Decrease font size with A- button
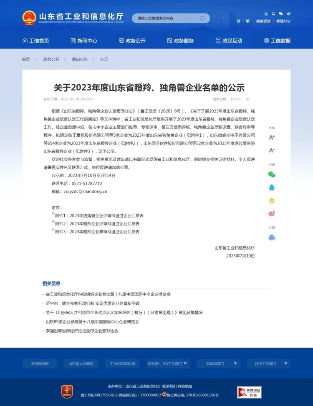Viewport: 313px width, 406px height. point(272,150)
